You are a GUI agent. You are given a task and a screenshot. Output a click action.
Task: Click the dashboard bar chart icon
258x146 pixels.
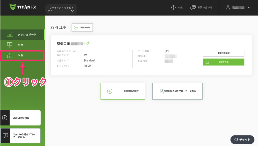[10, 35]
